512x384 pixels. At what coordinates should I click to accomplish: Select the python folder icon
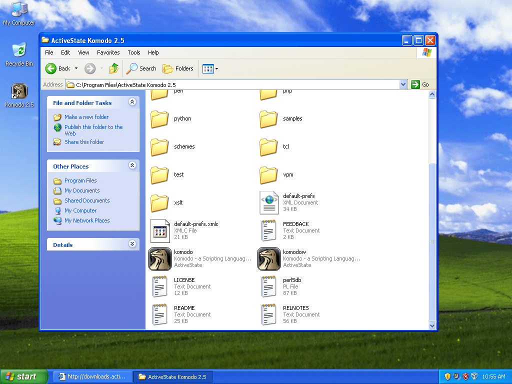(159, 119)
